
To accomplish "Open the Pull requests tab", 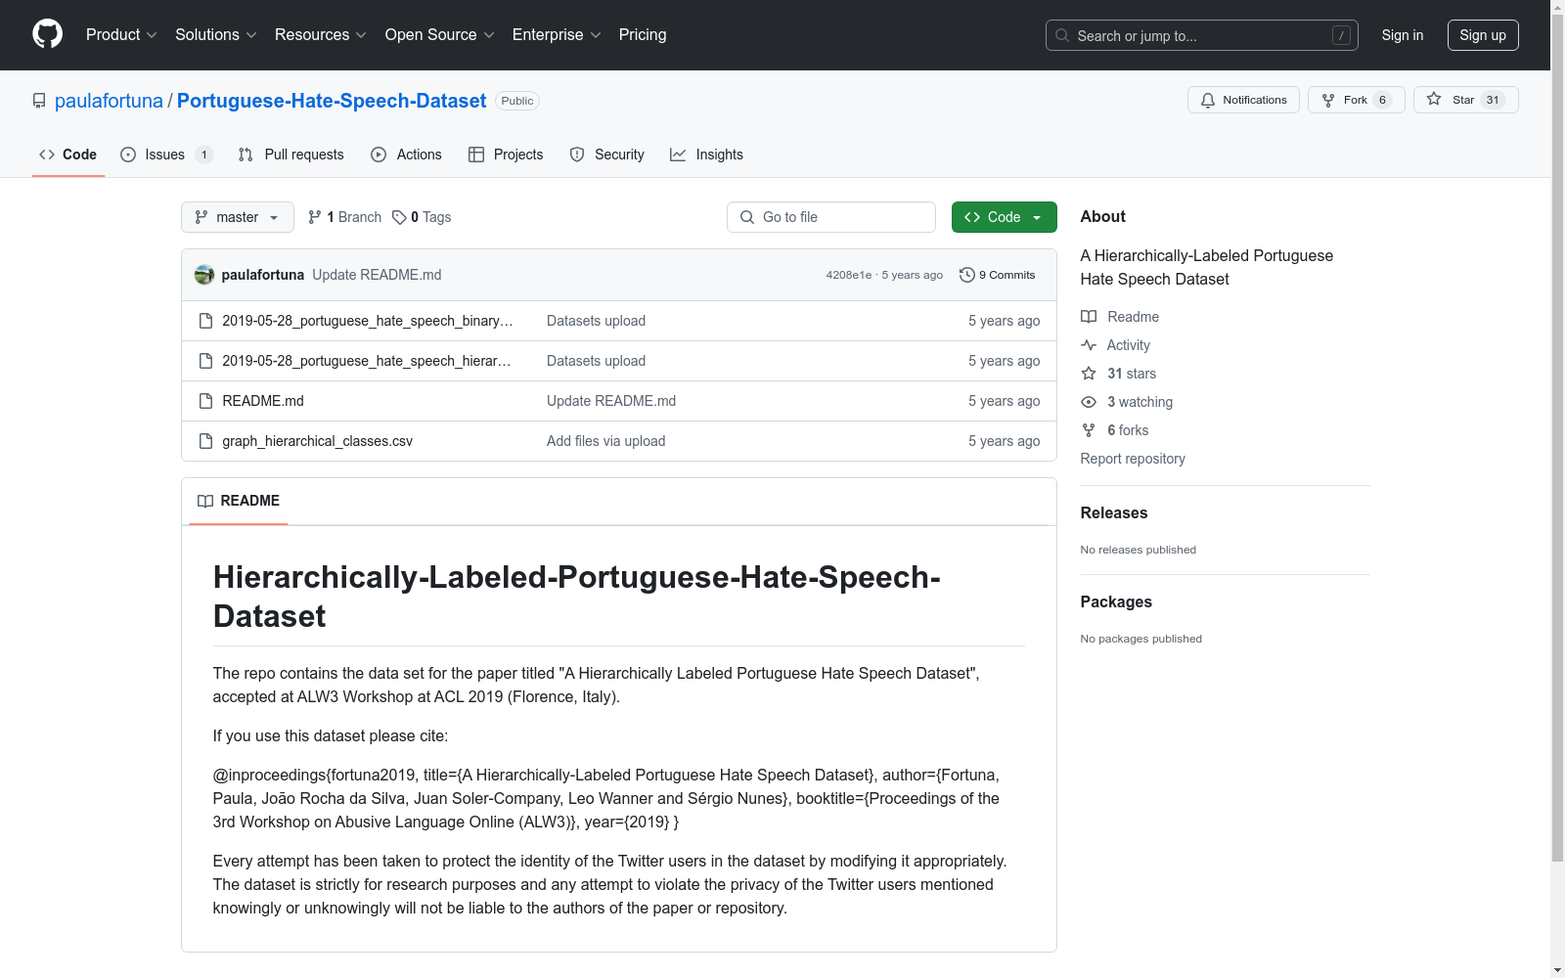I will [291, 155].
